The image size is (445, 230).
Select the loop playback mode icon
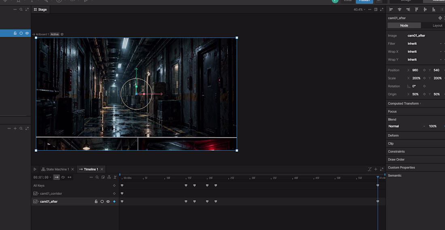click(x=63, y=178)
